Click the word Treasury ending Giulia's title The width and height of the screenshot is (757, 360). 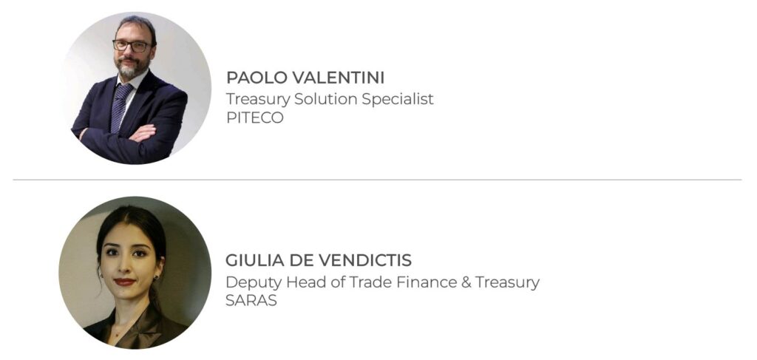pos(507,283)
